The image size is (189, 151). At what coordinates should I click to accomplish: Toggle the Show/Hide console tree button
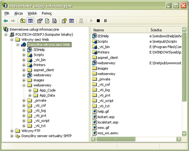coord(30,21)
